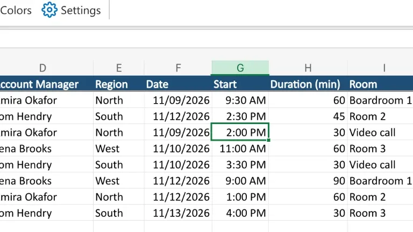This screenshot has width=413, height=232.
Task: Click the 11/13/2026 date cell
Action: click(x=178, y=213)
